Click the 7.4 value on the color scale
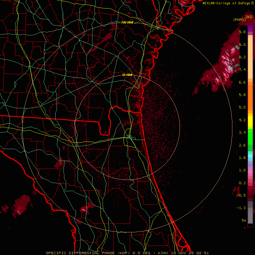 click(x=242, y=70)
